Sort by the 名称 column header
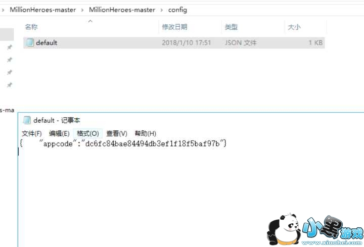364x247 pixels. point(31,27)
